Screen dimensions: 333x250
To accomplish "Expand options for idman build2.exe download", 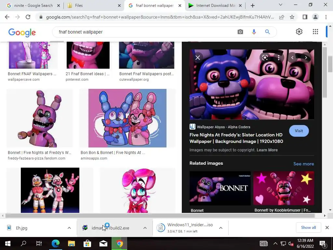I will (145, 228).
